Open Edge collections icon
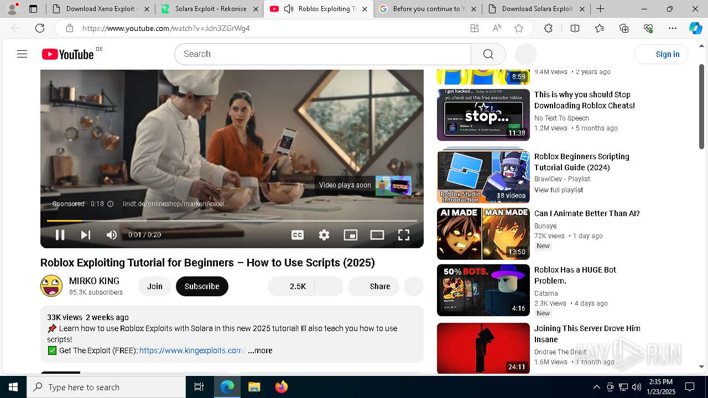The width and height of the screenshot is (708, 398). (x=624, y=28)
